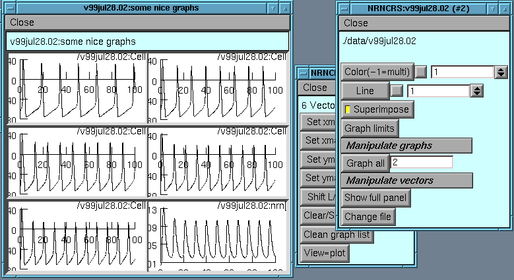Click the small square button beside Line
This screenshot has height=280, width=514.
pyautogui.click(x=397, y=90)
